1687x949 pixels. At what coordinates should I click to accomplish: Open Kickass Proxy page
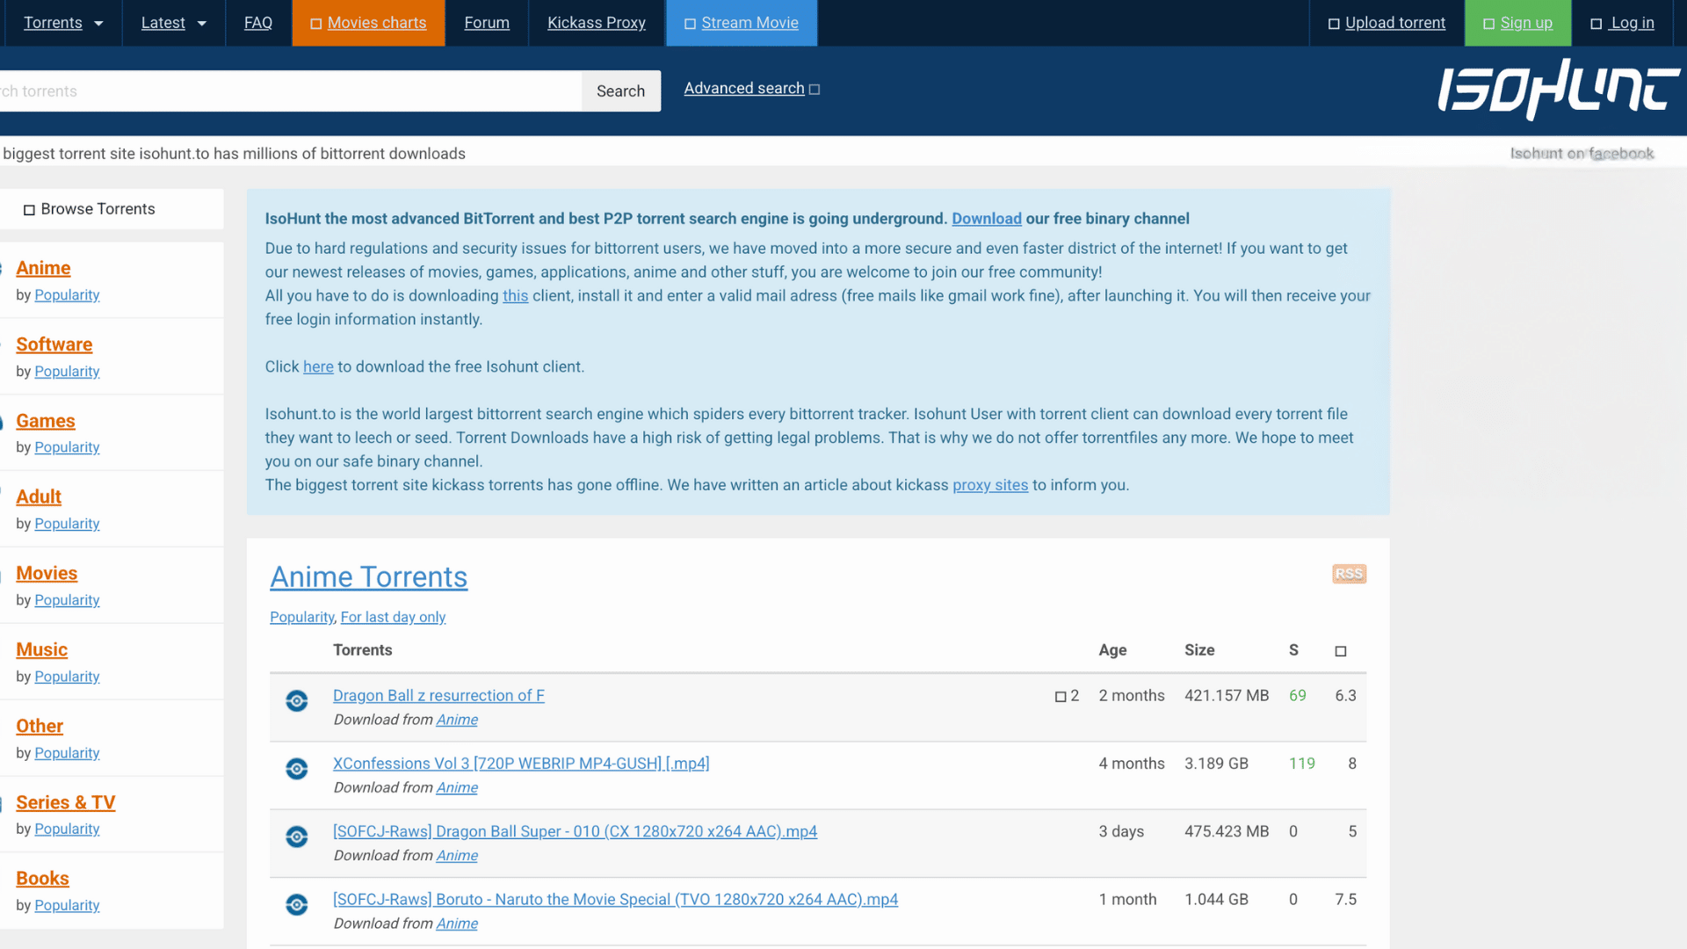(x=597, y=23)
